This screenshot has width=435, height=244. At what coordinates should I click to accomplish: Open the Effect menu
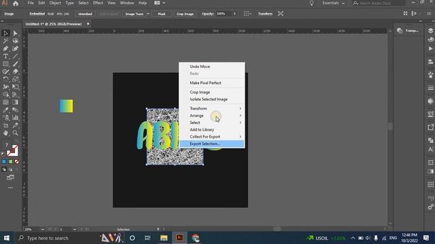98,3
